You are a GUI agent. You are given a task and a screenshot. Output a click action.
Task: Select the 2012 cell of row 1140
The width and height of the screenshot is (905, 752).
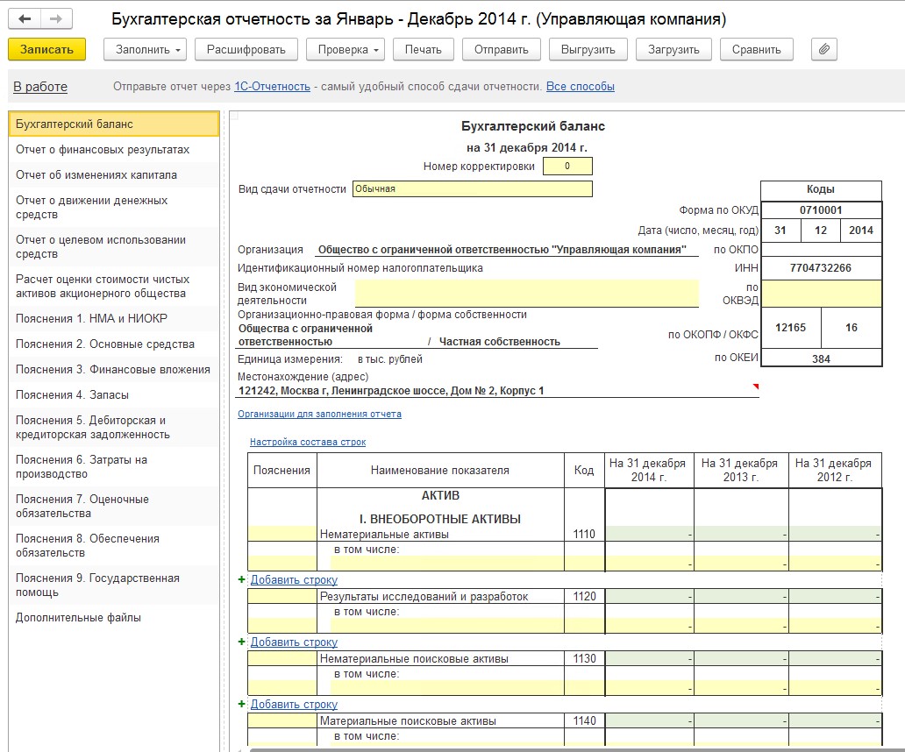pyautogui.click(x=835, y=720)
